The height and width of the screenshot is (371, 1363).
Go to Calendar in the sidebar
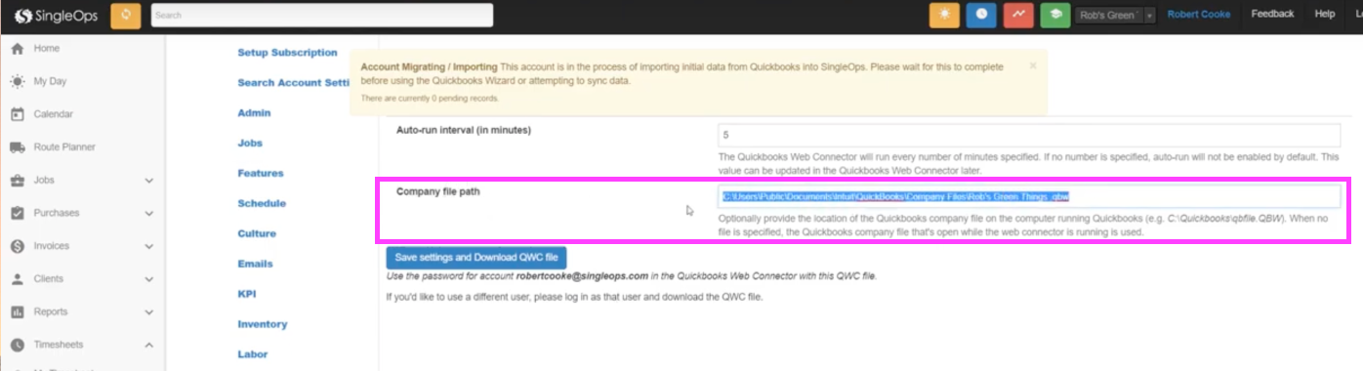tap(54, 114)
